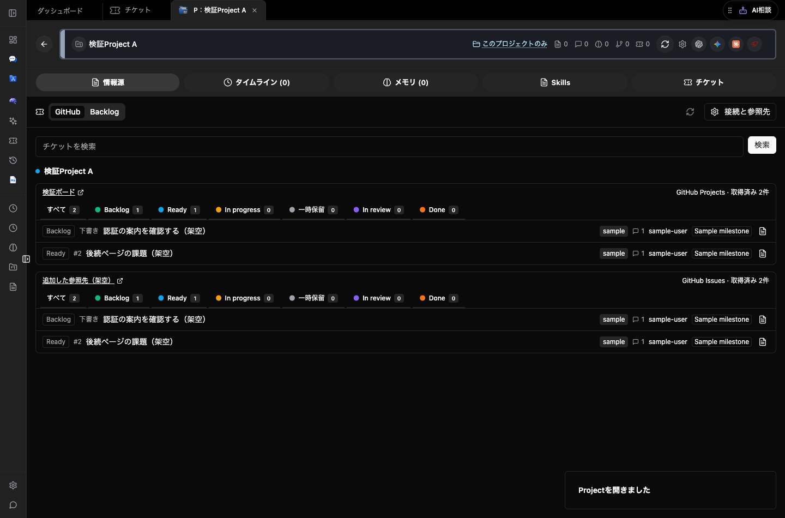Click the settings gear at sidebar bottom
The height and width of the screenshot is (518, 785).
point(13,485)
